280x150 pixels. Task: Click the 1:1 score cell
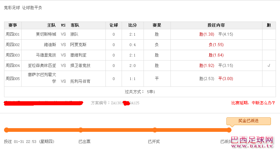coord(132,79)
